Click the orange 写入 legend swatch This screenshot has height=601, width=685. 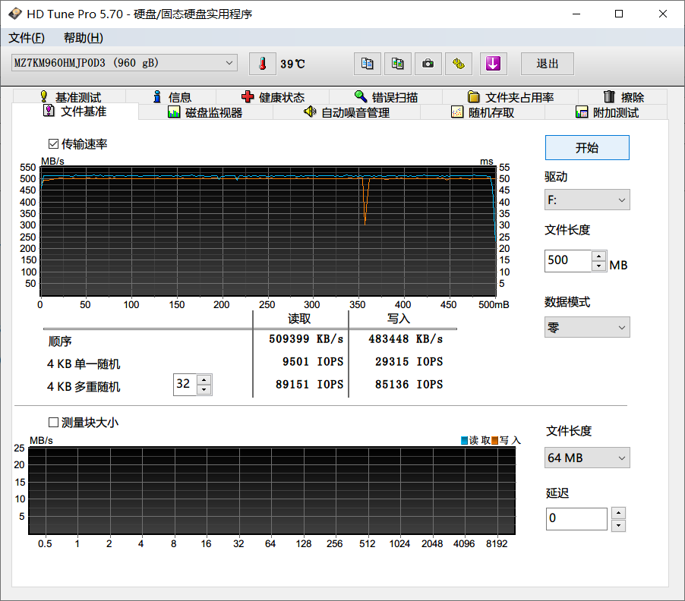point(495,440)
